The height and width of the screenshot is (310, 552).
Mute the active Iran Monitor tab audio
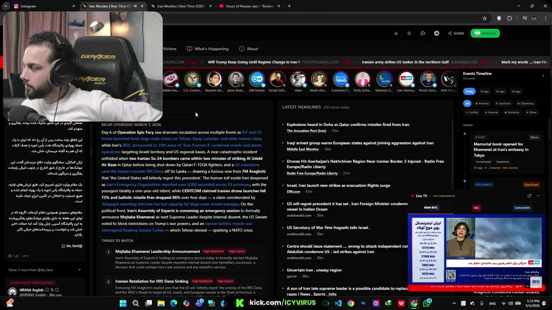pos(135,6)
